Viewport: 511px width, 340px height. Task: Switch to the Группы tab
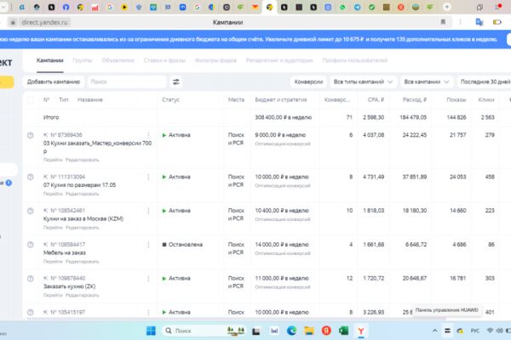tap(83, 60)
